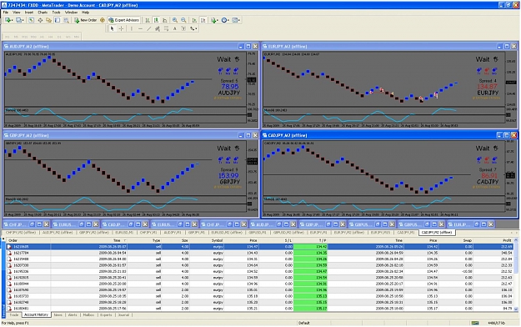Toggle the Terminal panel toolbar icon
Screen dimensions: 521x327
coord(58,20)
